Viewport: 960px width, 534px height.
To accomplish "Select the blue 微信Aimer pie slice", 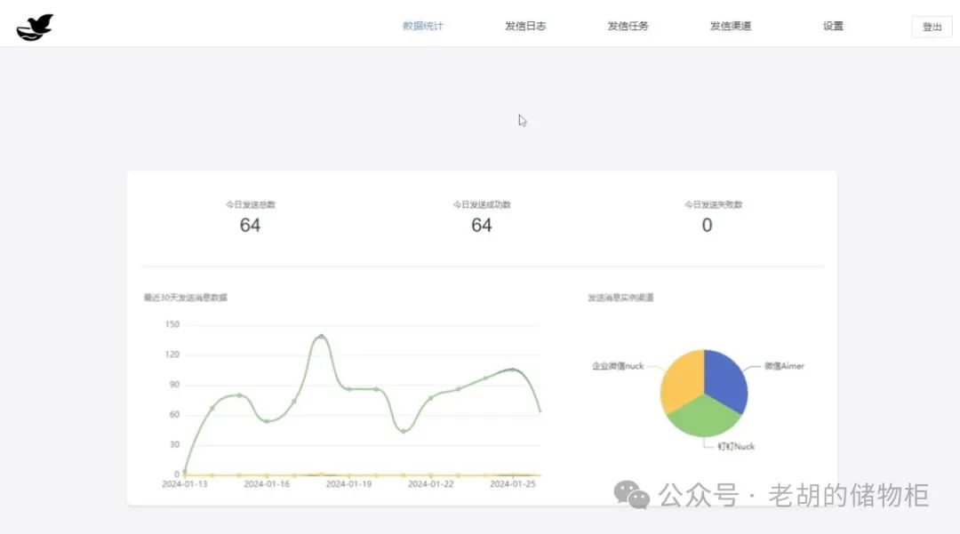I will pyautogui.click(x=726, y=379).
